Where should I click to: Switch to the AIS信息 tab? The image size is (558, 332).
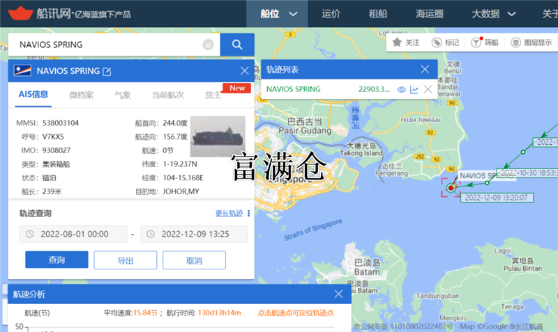[x=33, y=95]
